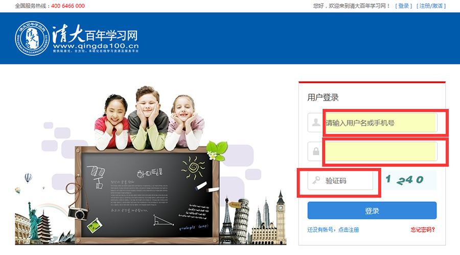Click the top bar [登录] link
Viewport: 460px width, 255px height.
(x=404, y=6)
